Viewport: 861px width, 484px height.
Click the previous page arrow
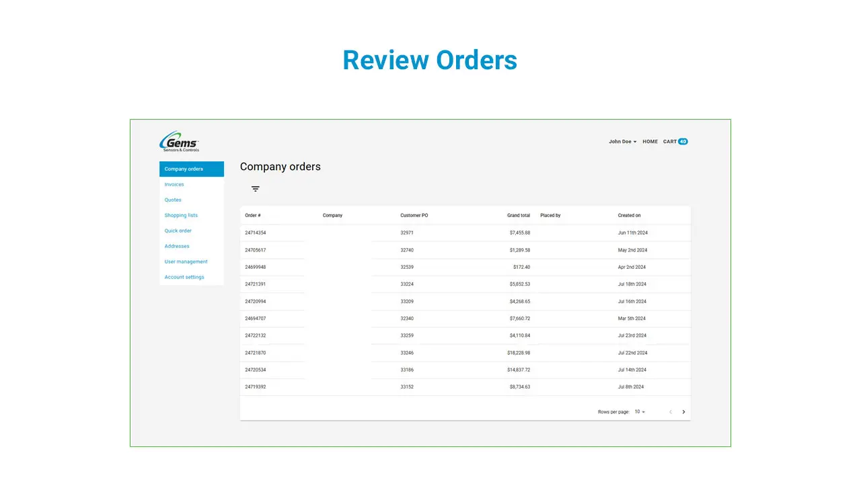click(x=670, y=412)
